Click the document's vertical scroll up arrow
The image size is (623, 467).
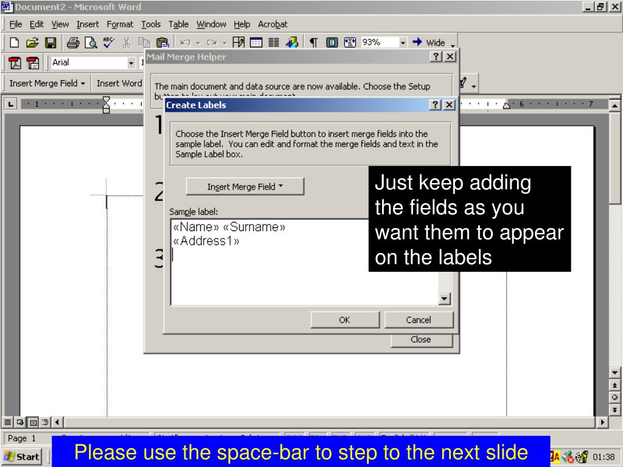point(614,106)
